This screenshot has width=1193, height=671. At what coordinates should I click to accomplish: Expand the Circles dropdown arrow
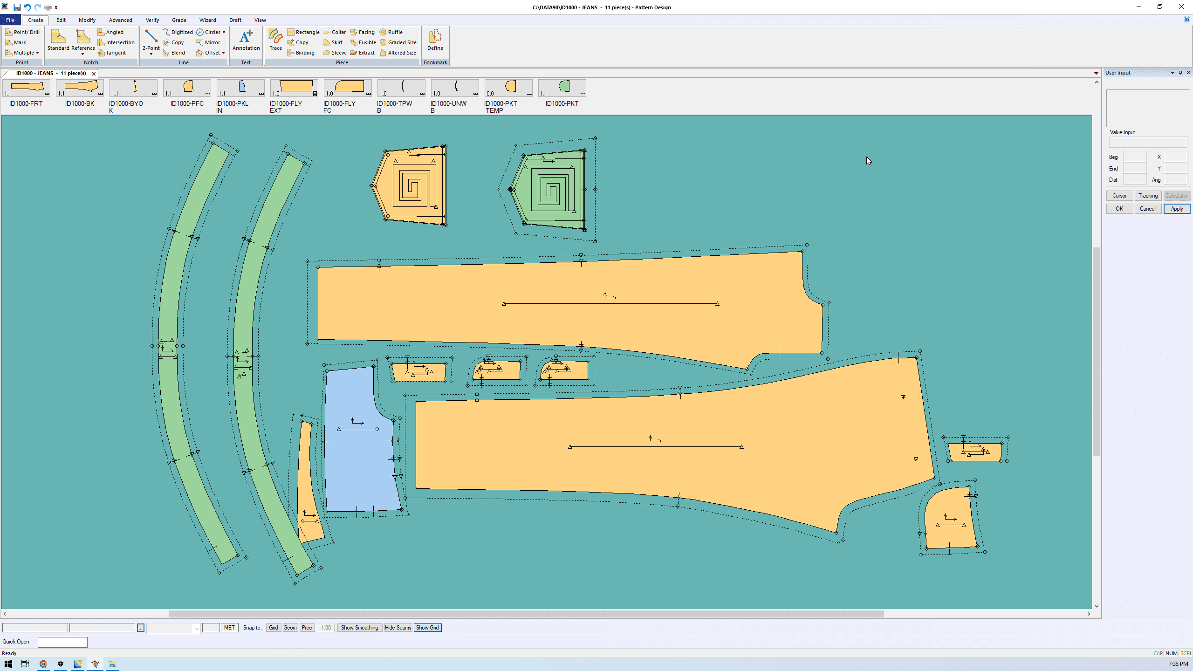224,32
